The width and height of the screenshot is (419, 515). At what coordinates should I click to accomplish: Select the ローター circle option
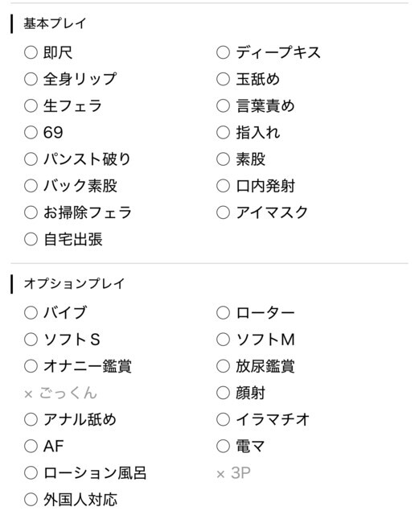223,312
